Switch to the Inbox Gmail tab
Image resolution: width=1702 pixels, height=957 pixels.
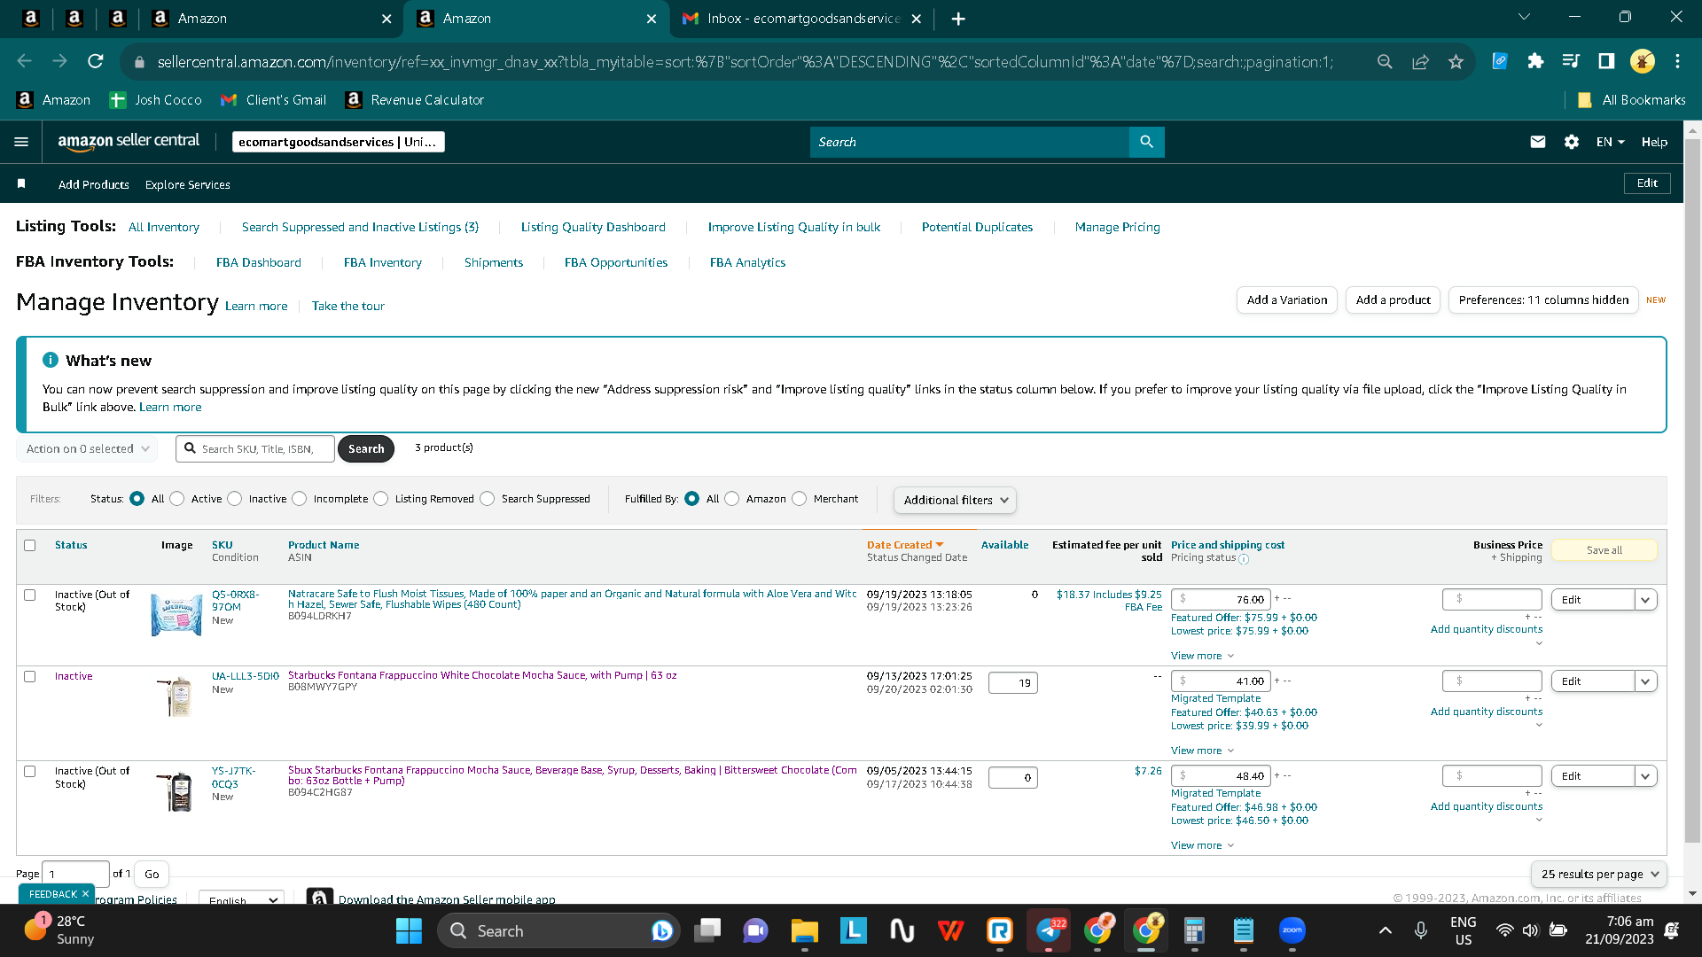tap(802, 19)
